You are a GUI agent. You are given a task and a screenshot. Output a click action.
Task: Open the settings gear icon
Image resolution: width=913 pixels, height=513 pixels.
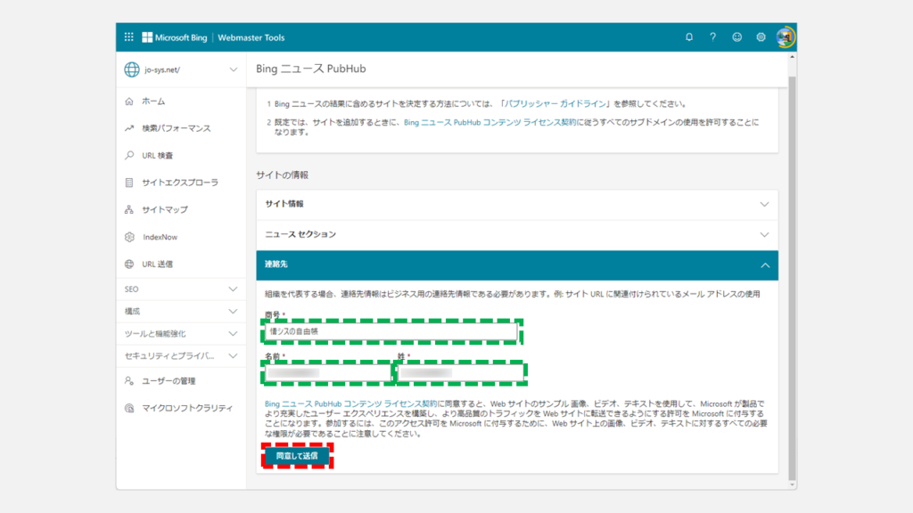[761, 37]
